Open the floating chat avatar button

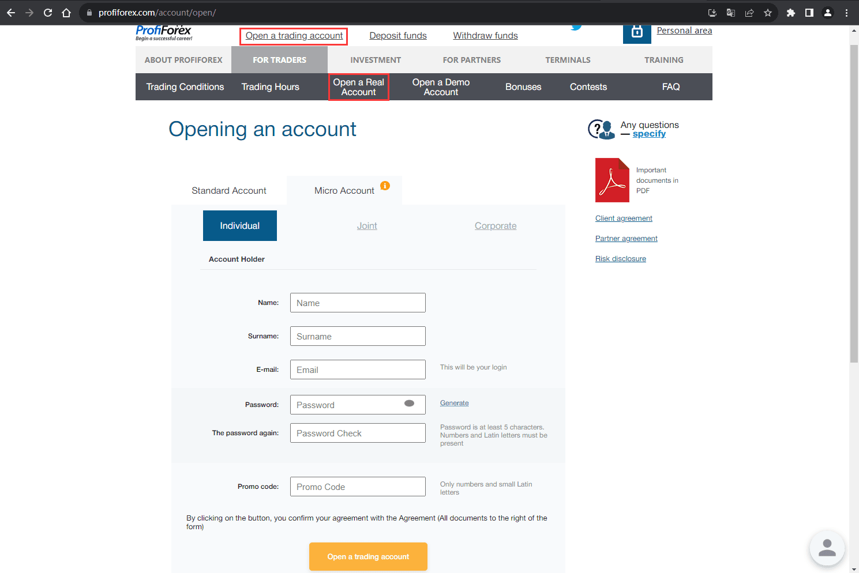[827, 548]
